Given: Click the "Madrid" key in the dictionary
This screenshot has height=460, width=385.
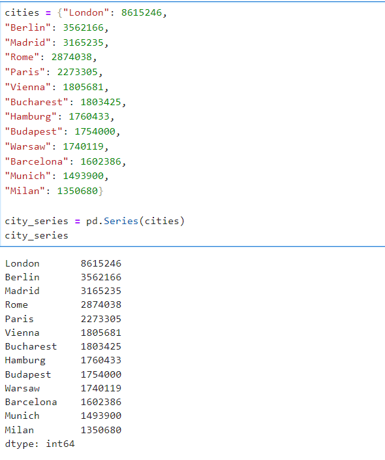Looking at the screenshot, I should point(28,42).
